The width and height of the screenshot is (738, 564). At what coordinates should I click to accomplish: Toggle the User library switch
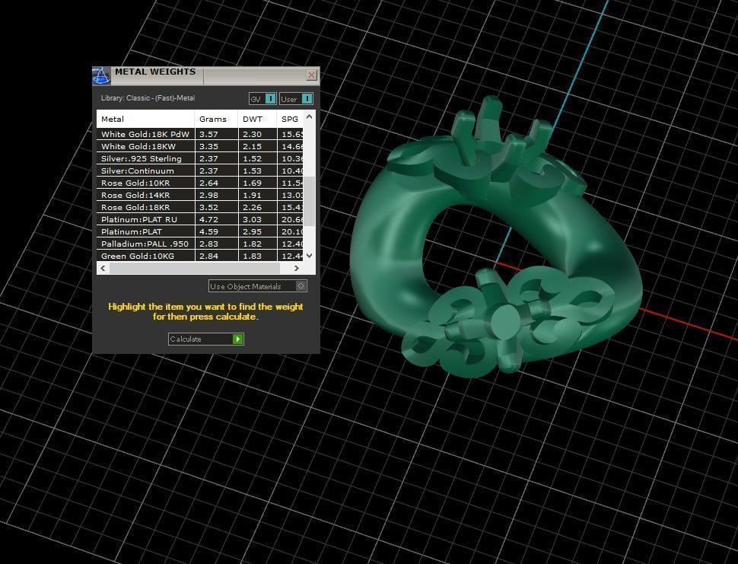(296, 99)
